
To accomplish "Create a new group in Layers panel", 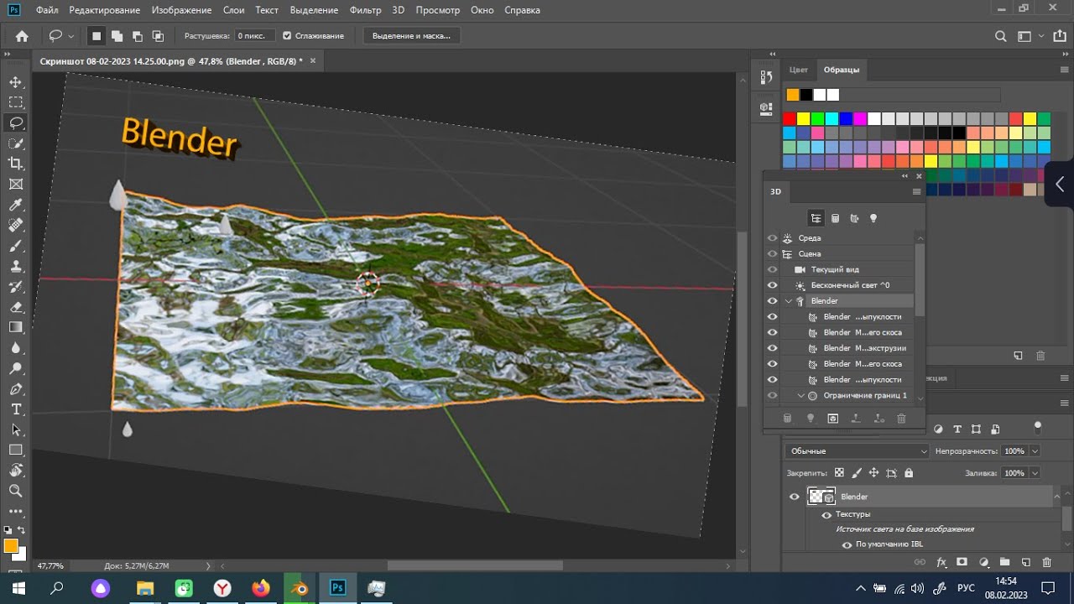I will [1004, 562].
